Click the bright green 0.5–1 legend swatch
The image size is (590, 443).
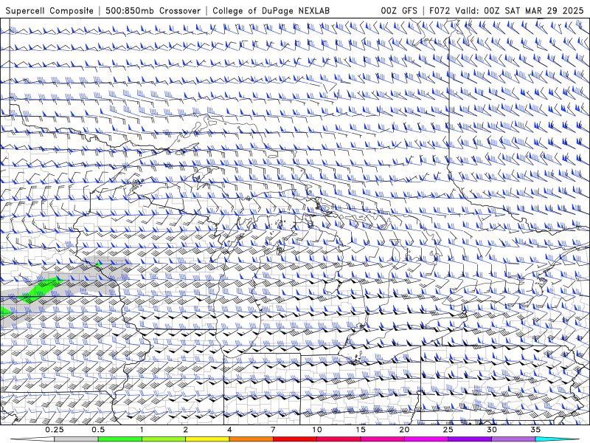119,439
